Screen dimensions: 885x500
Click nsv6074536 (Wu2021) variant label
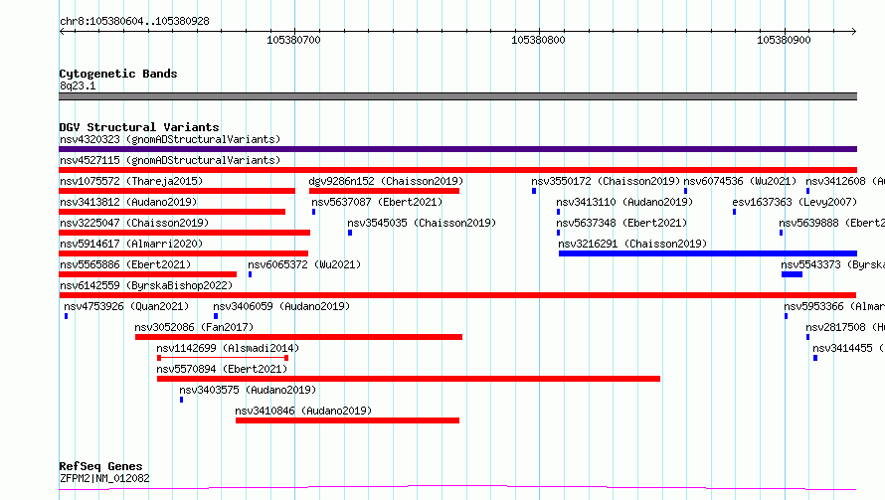coord(740,181)
